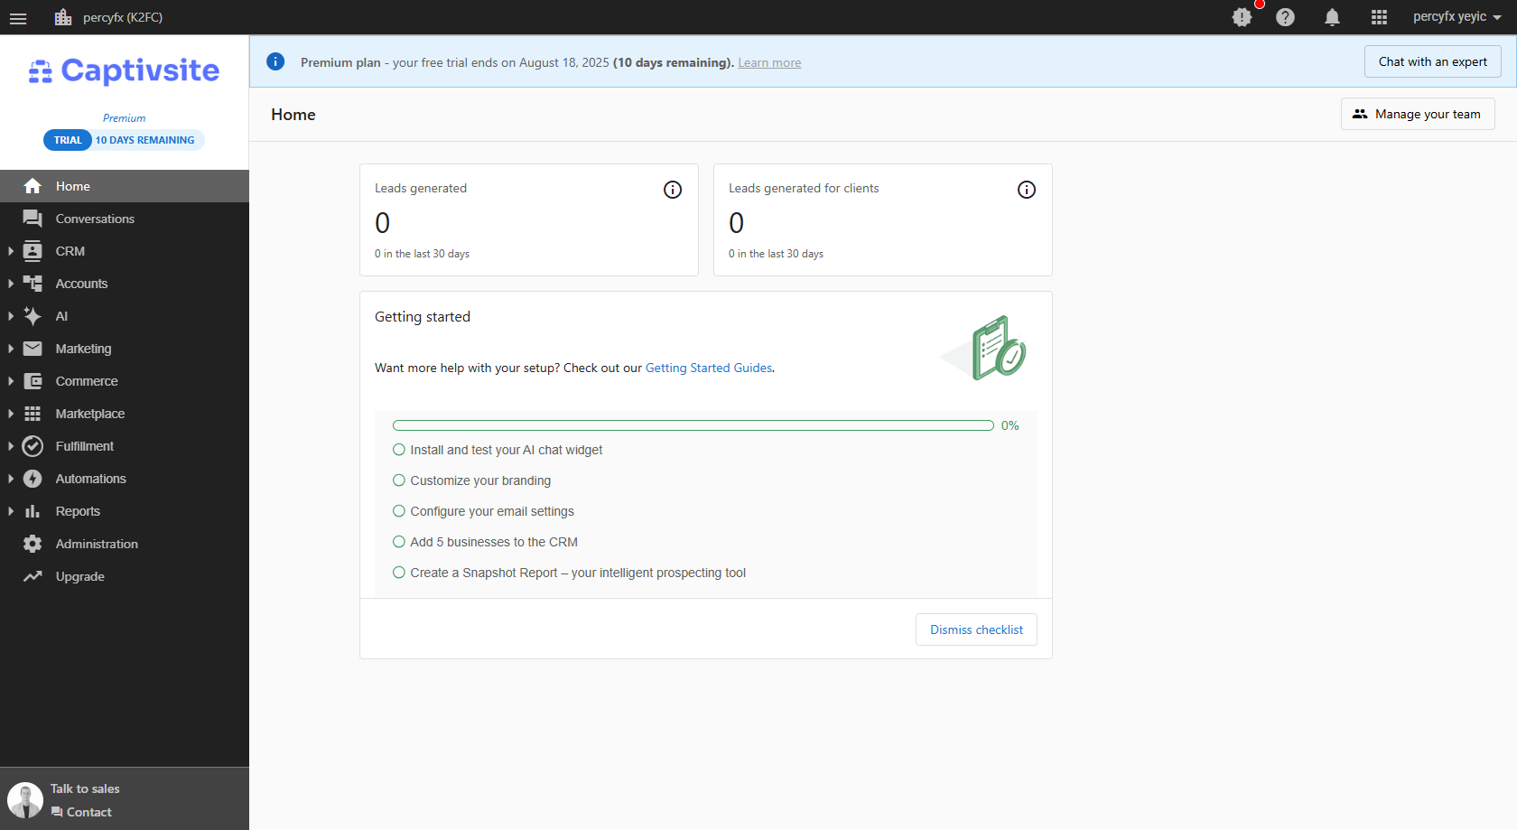
Task: Click the Reports bar chart icon
Action: [33, 511]
